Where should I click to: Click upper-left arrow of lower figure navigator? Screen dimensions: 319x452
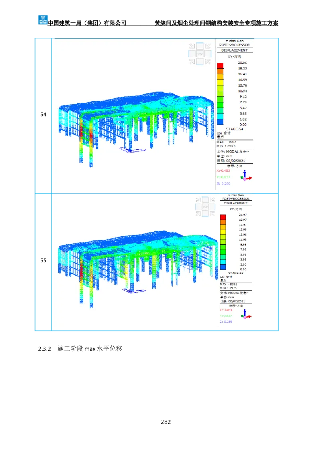click(x=198, y=199)
